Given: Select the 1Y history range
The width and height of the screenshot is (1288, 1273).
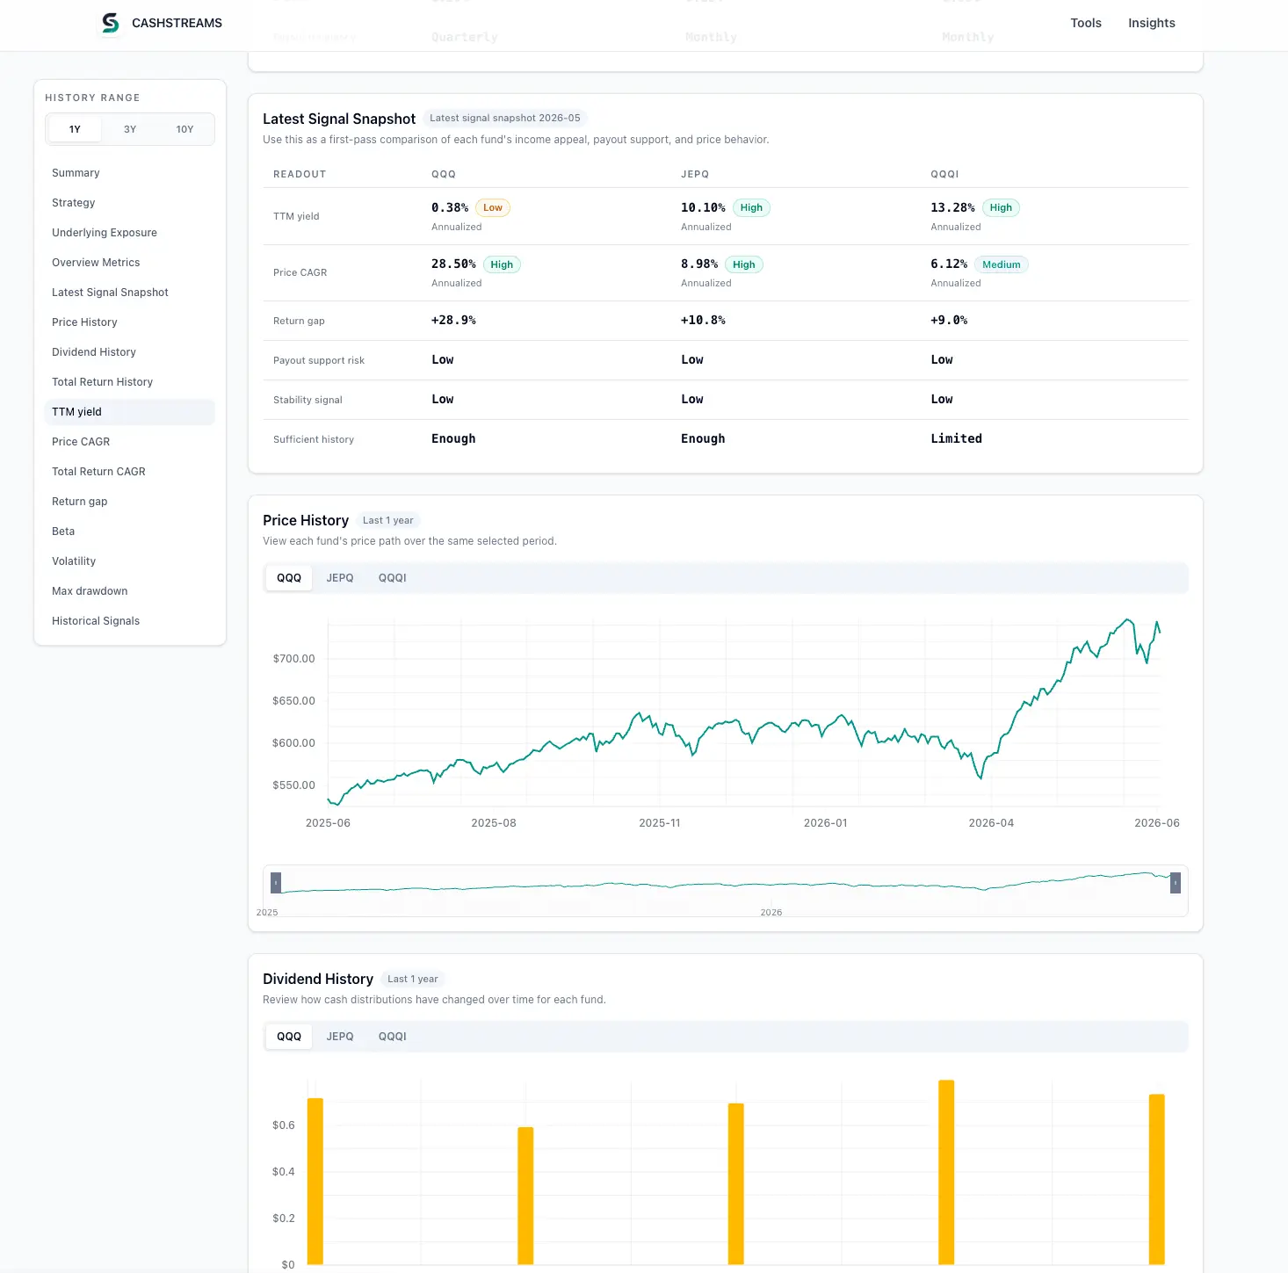Looking at the screenshot, I should 75,129.
